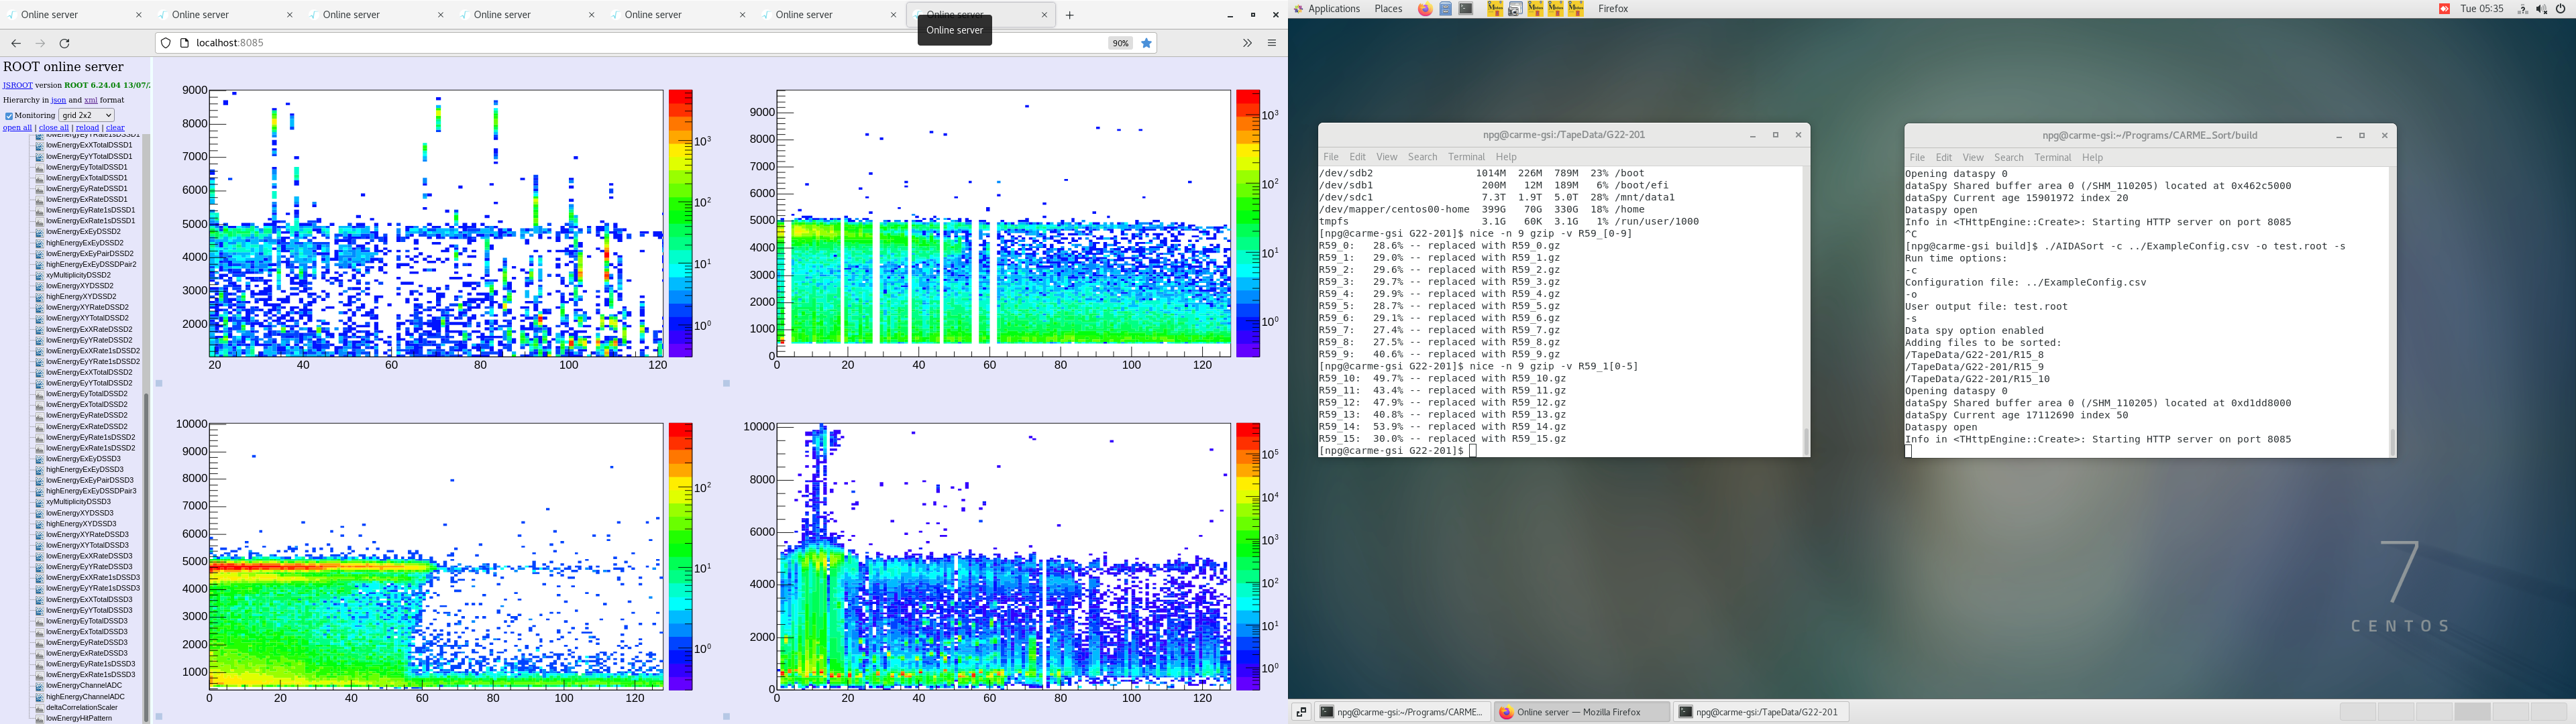Viewport: 2576px width, 724px height.
Task: Launch terminal from the top panel icon
Action: tap(1466, 9)
